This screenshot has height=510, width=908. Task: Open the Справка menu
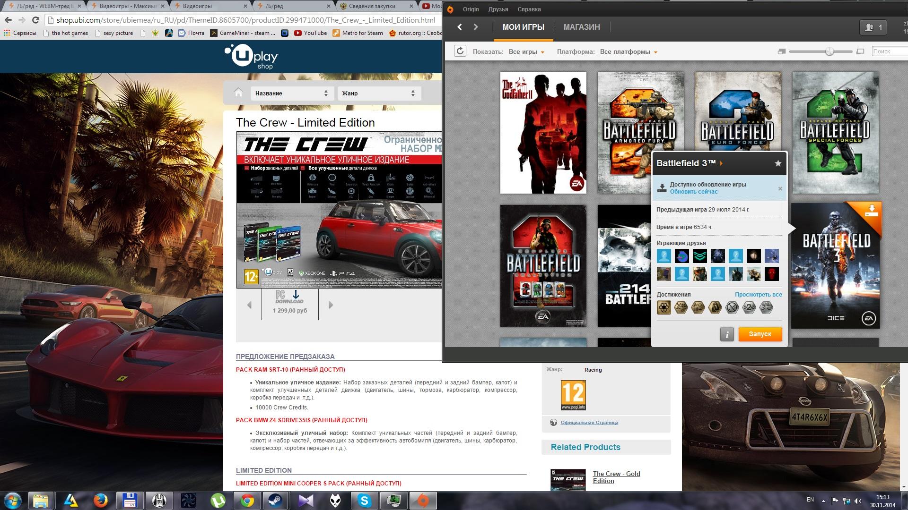(x=529, y=9)
